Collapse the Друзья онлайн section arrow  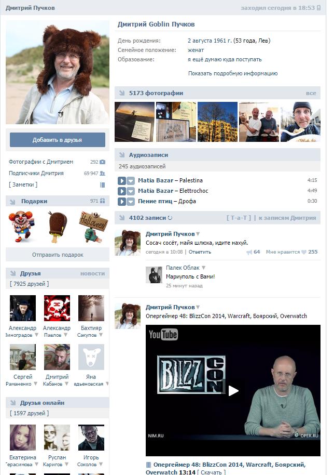(x=12, y=403)
